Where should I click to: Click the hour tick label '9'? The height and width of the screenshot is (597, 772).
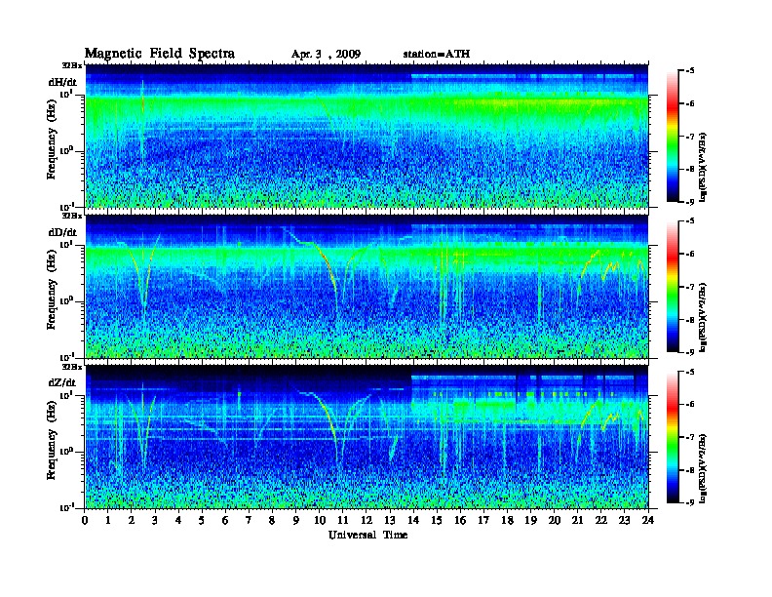(x=295, y=521)
